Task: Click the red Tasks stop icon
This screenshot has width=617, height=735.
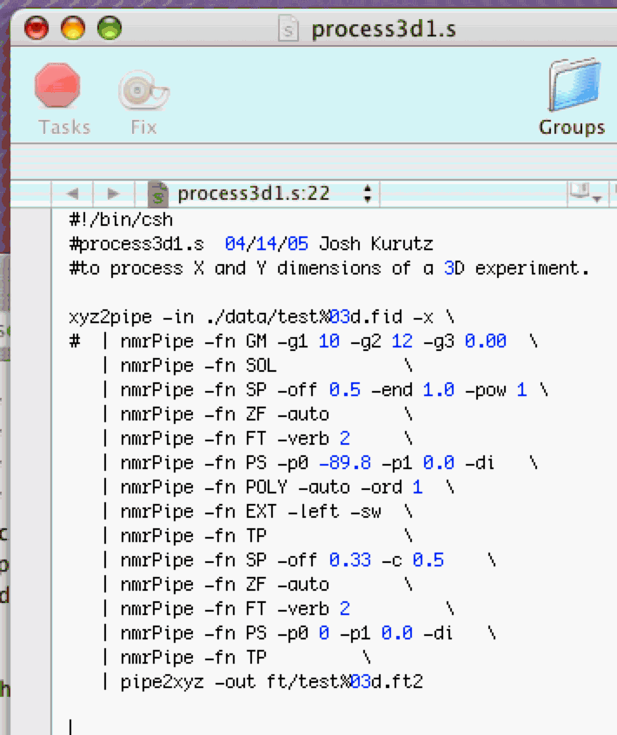Action: [57, 88]
